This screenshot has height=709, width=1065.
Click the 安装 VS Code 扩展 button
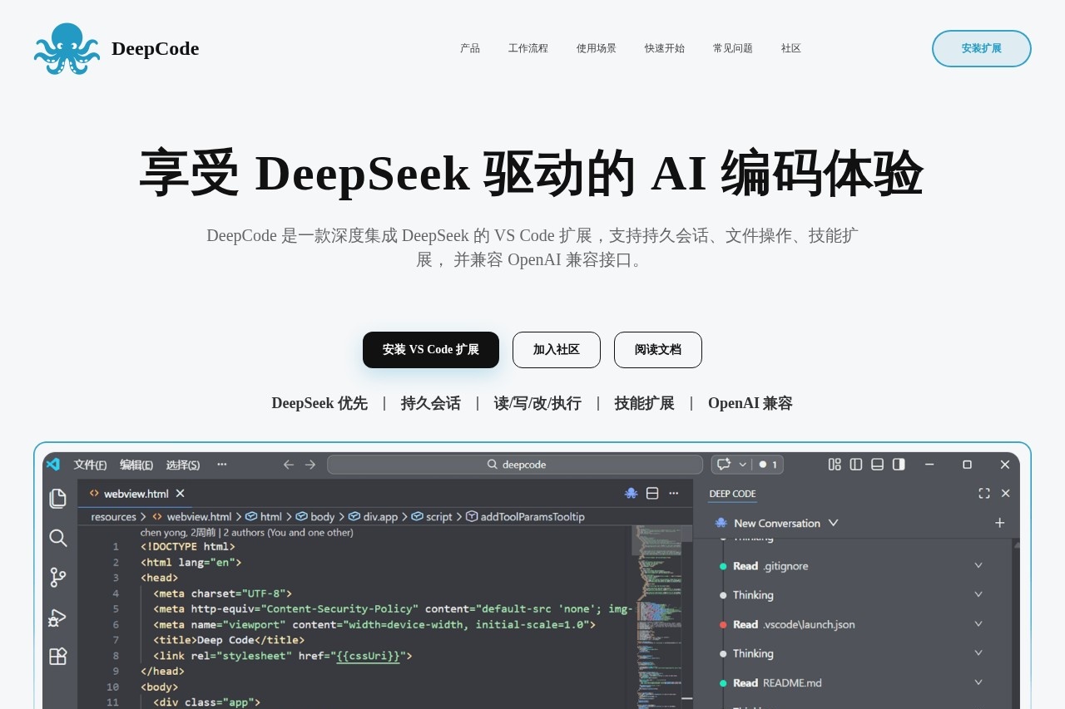coord(430,350)
